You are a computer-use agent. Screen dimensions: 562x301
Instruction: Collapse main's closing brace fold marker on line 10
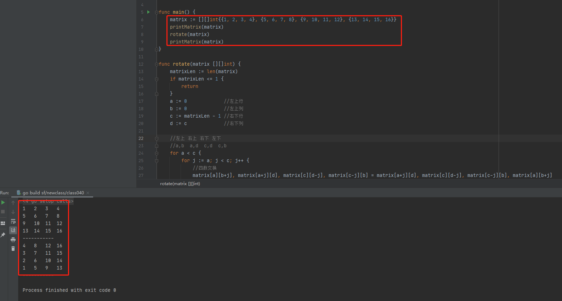point(157,49)
